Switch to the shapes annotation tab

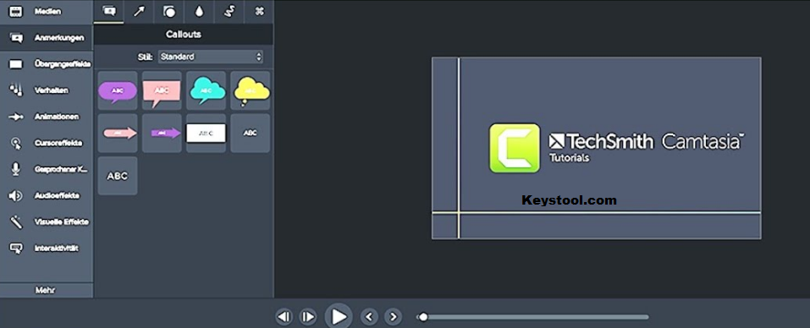[169, 11]
